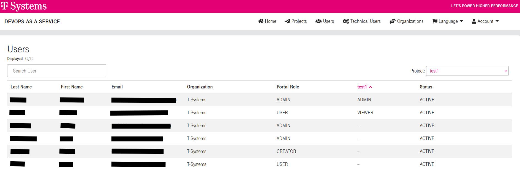Click the Language flag icon
This screenshot has width=520, height=170.
[x=435, y=21]
